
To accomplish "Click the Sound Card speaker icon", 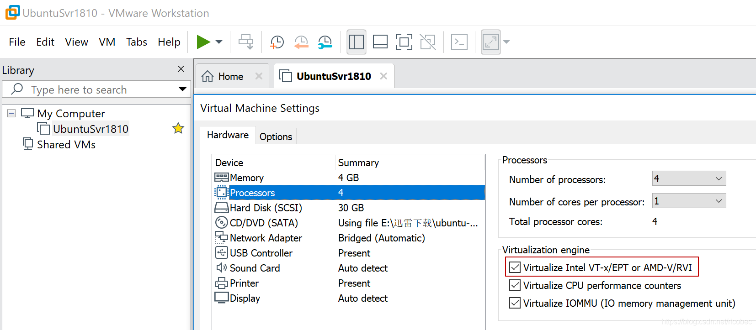I will point(222,267).
